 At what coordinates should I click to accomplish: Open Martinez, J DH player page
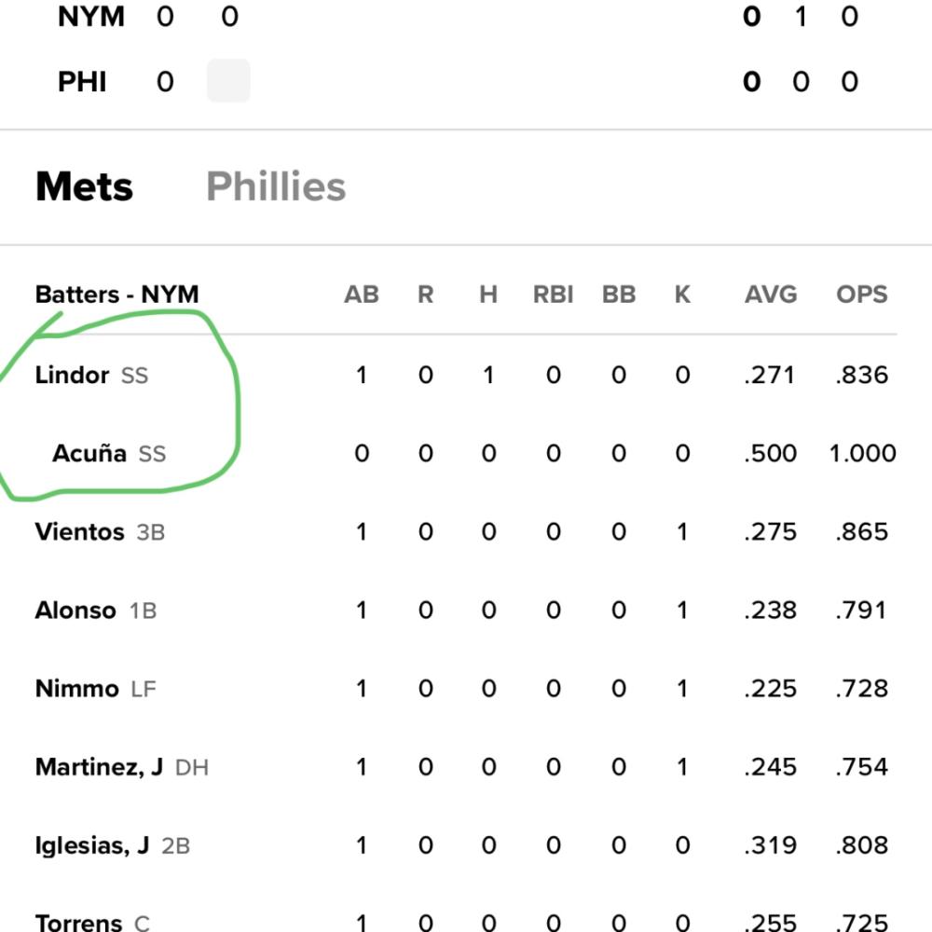(x=122, y=767)
